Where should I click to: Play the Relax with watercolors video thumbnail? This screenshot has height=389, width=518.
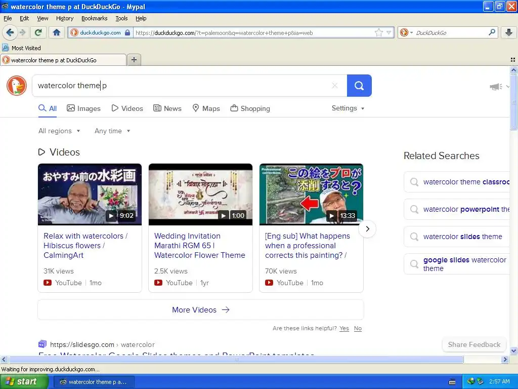pos(90,194)
